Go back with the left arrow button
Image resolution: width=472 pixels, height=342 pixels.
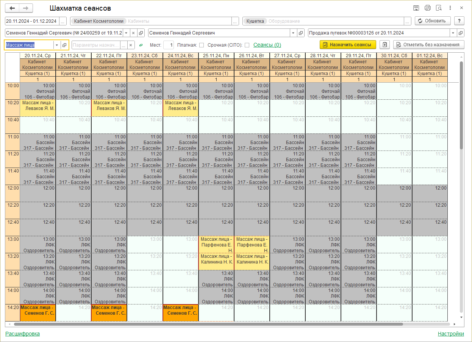[12, 8]
